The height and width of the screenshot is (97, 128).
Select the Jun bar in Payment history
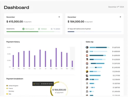(x=40, y=58)
